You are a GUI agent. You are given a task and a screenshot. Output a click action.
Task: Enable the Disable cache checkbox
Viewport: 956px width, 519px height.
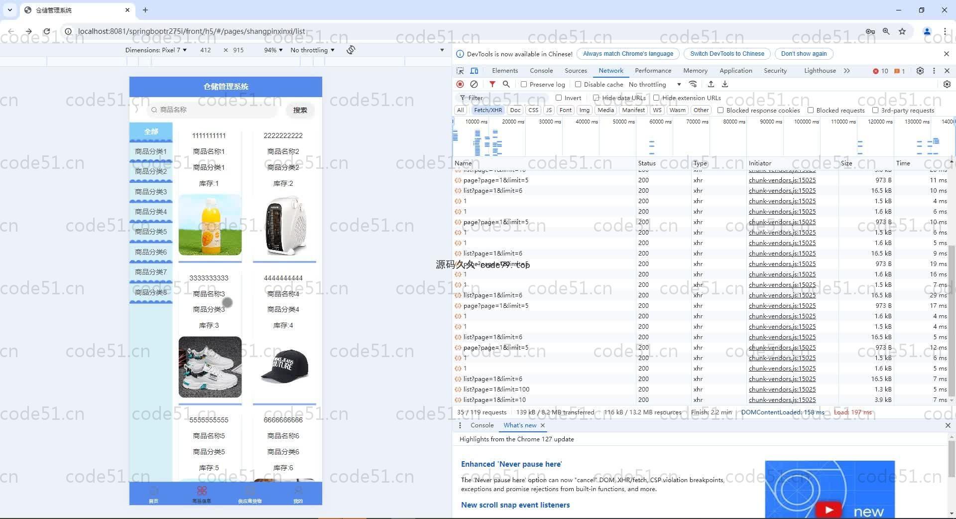coord(578,84)
